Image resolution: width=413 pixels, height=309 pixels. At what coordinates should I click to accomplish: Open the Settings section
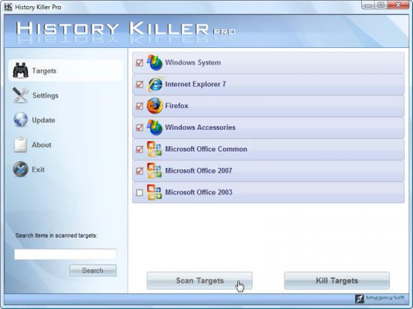[x=45, y=95]
